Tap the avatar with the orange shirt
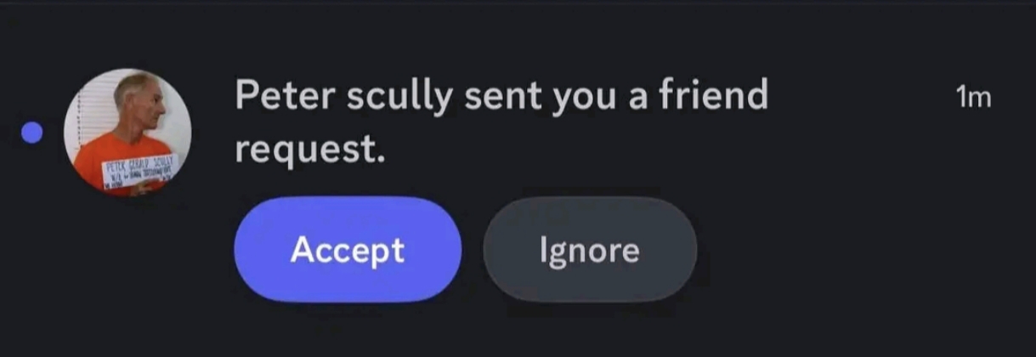This screenshot has width=1036, height=357. [x=127, y=133]
